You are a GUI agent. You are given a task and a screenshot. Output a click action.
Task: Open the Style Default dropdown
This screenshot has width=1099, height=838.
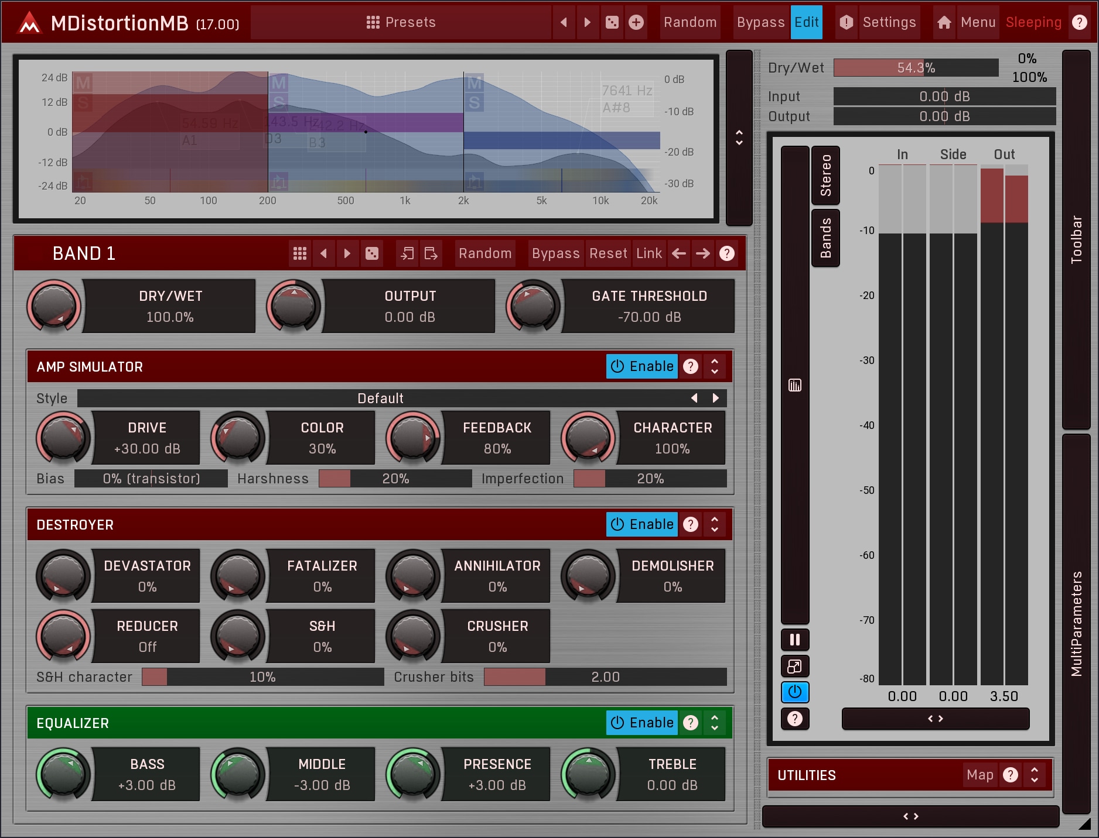click(381, 399)
